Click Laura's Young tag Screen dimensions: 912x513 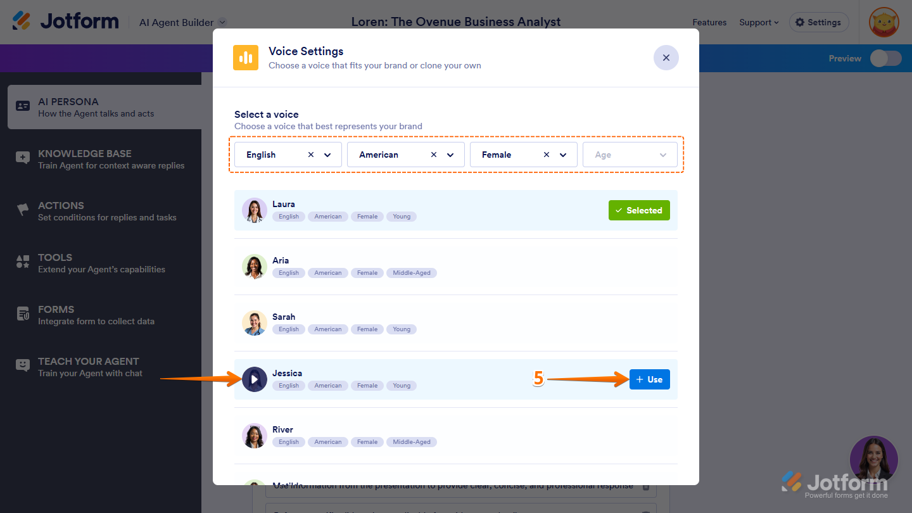click(402, 217)
